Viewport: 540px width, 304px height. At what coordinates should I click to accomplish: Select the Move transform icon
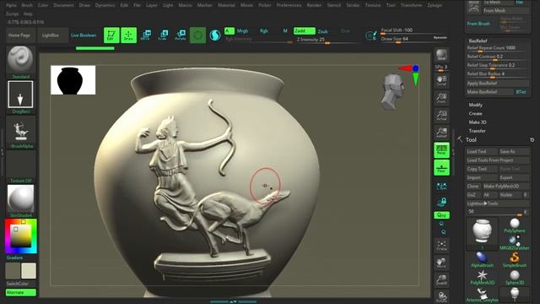pyautogui.click(x=146, y=35)
